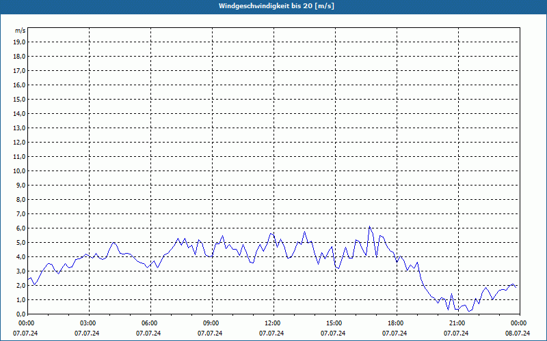Select the "7,0" y-axis label
Viewport: 547px width, 341px height.
21,214
